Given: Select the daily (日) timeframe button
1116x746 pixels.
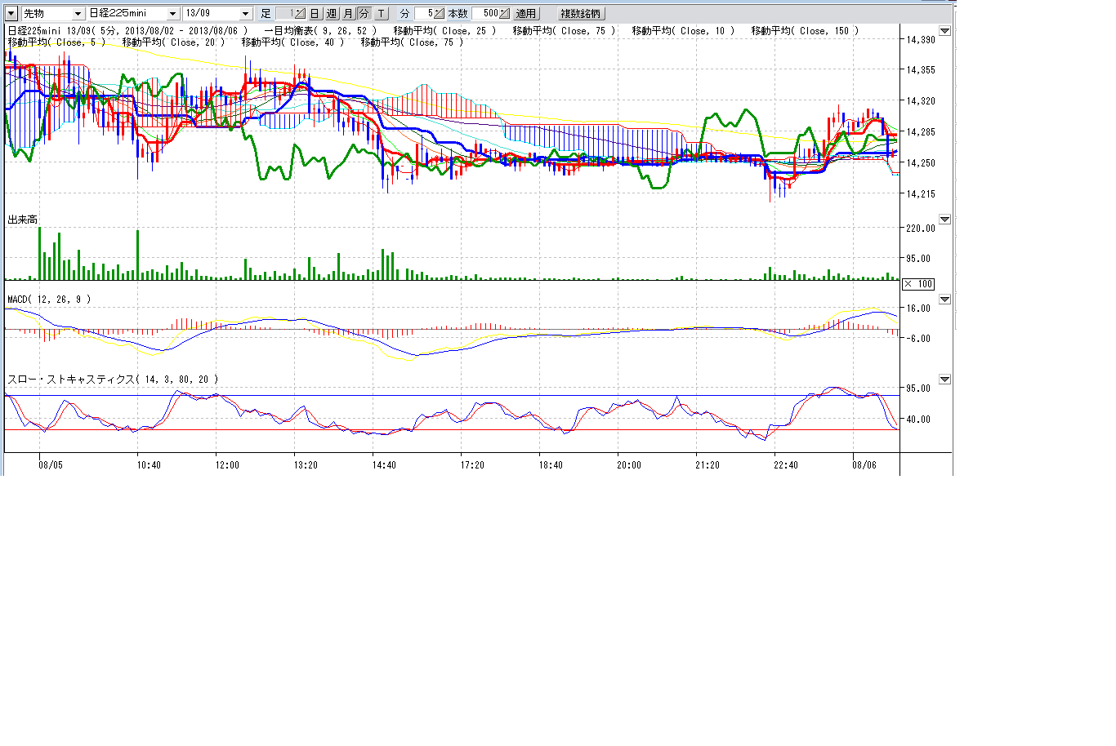Looking at the screenshot, I should (315, 14).
